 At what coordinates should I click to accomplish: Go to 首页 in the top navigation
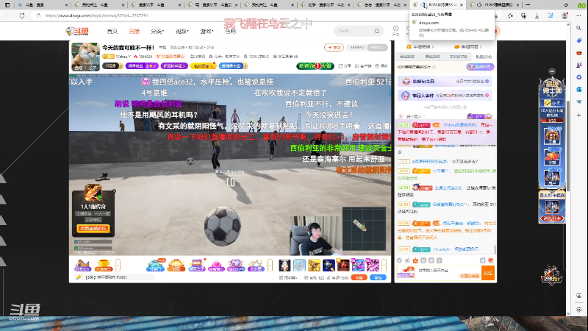[112, 31]
